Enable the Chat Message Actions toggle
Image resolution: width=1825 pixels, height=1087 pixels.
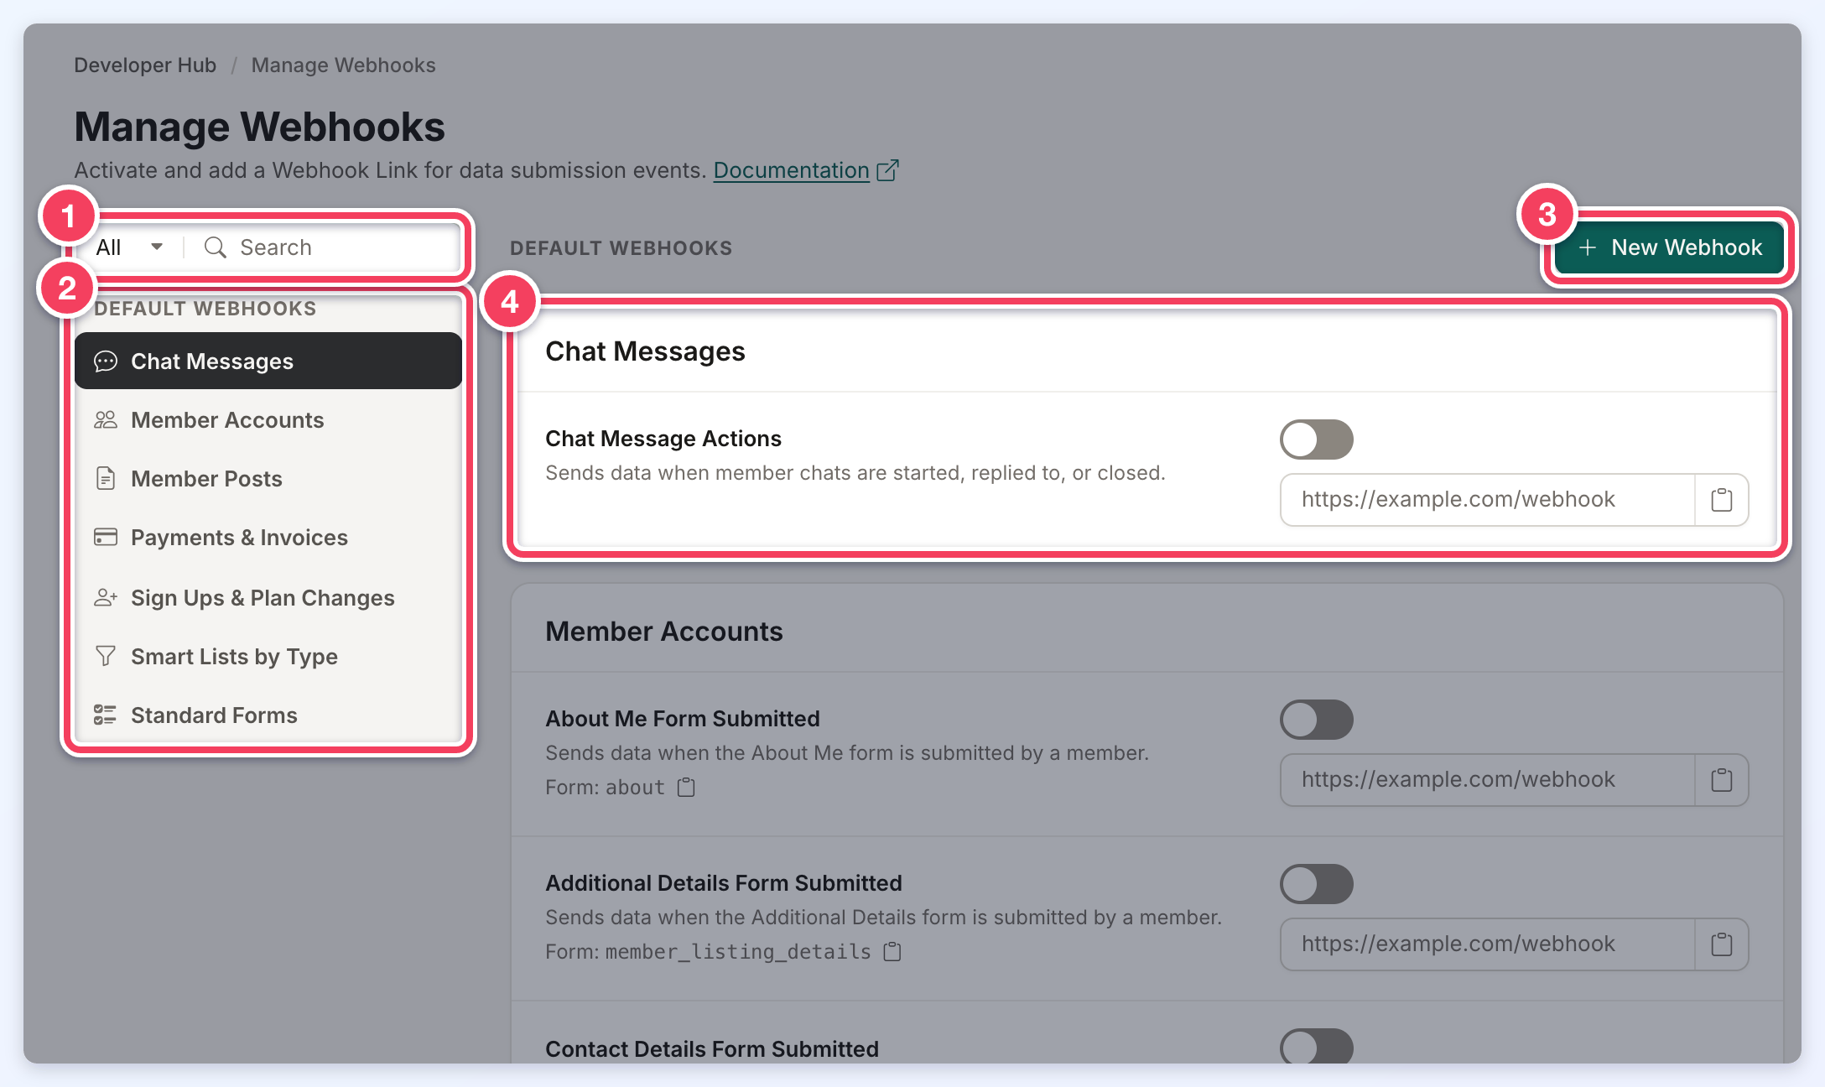tap(1316, 439)
